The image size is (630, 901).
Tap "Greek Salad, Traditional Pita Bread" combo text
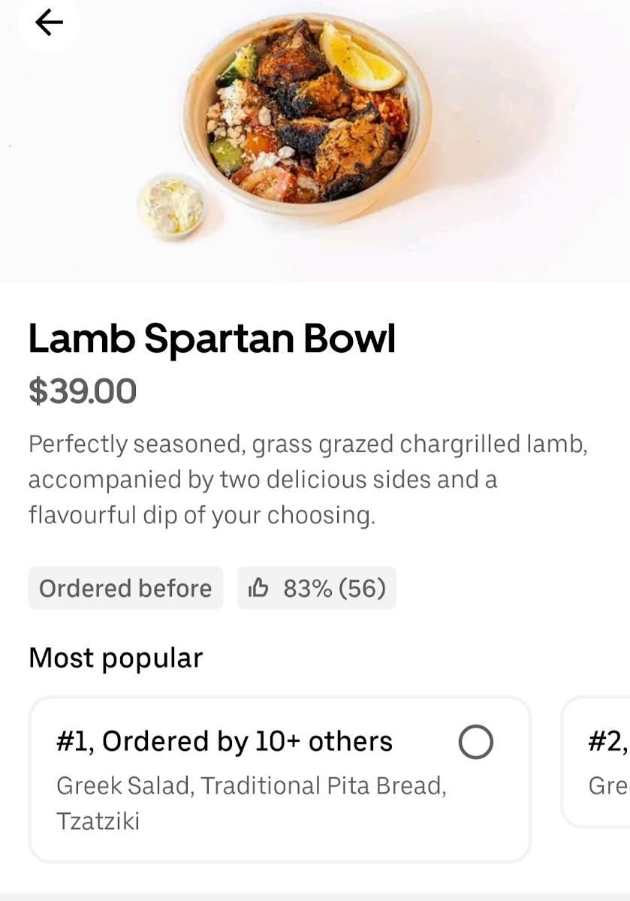coord(251,785)
